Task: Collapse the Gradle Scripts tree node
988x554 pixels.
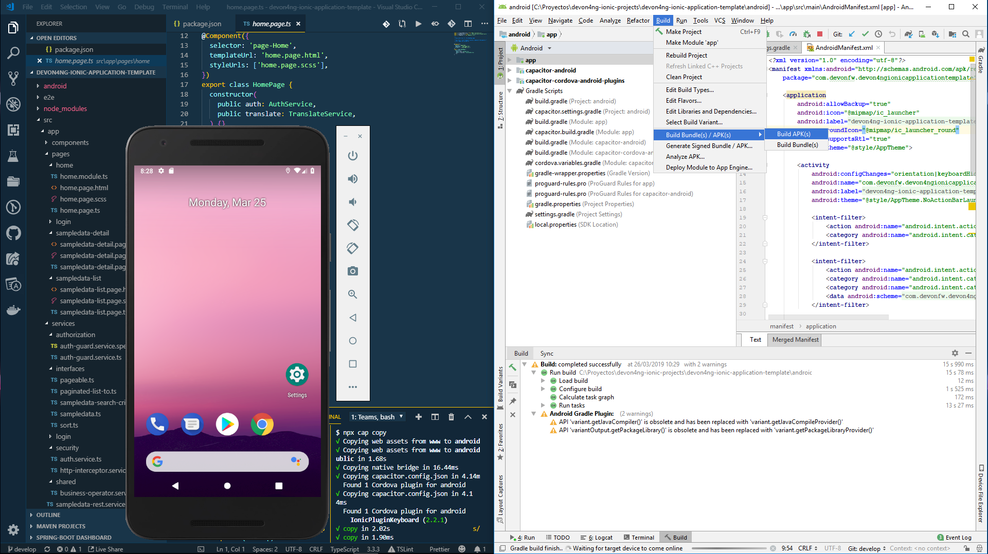Action: [x=510, y=91]
